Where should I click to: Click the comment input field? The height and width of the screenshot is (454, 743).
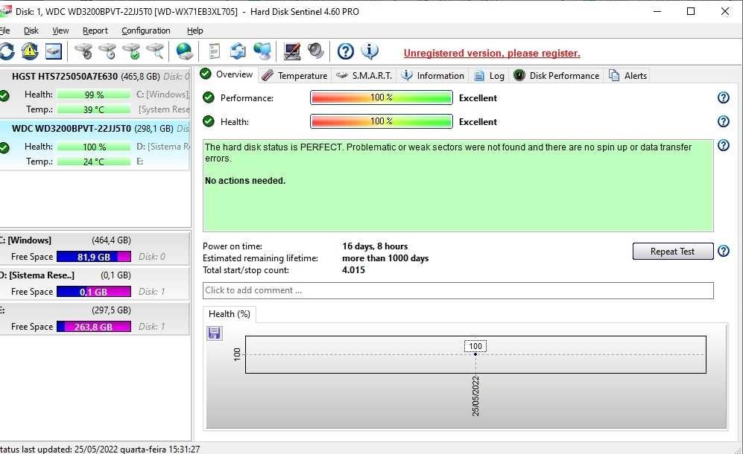tap(458, 291)
